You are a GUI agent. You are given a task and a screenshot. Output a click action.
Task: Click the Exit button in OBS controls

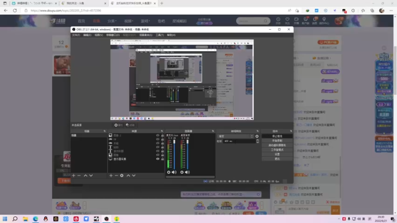(277, 159)
